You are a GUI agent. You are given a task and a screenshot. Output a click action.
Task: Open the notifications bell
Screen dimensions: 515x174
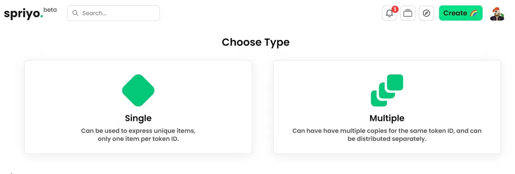[x=389, y=13]
